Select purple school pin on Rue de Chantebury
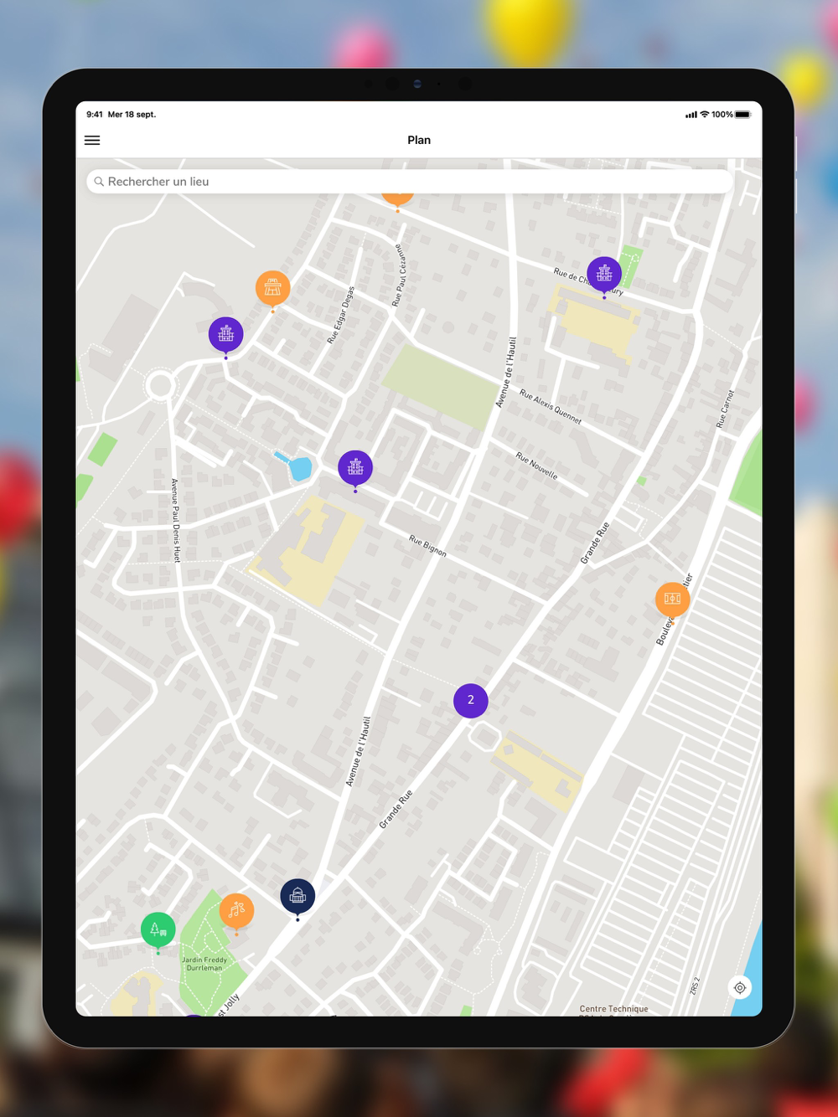The height and width of the screenshot is (1117, 838). click(604, 275)
